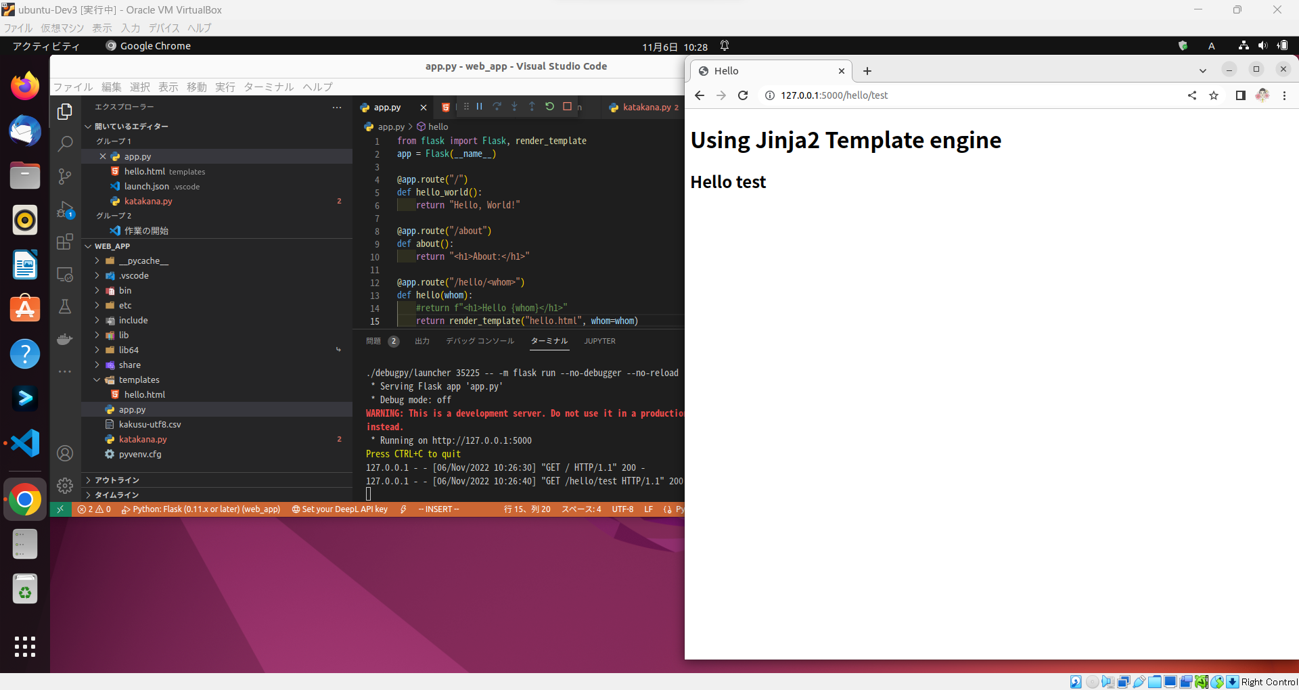1299x690 pixels.
Task: Switch to デバッグ コンソール panel tab
Action: pyautogui.click(x=480, y=341)
